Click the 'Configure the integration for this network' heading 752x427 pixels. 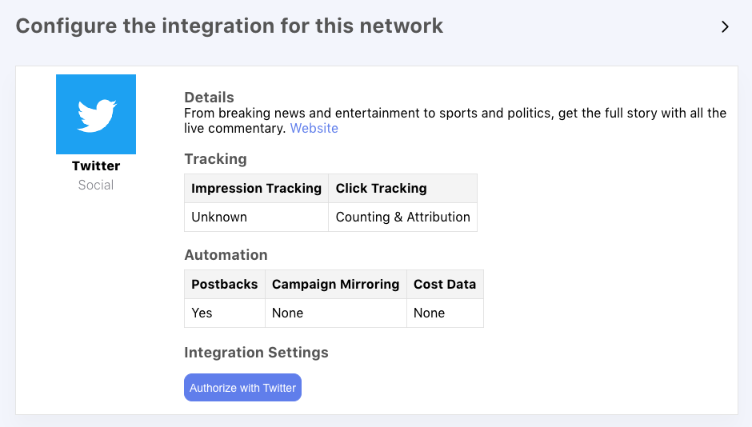click(230, 26)
